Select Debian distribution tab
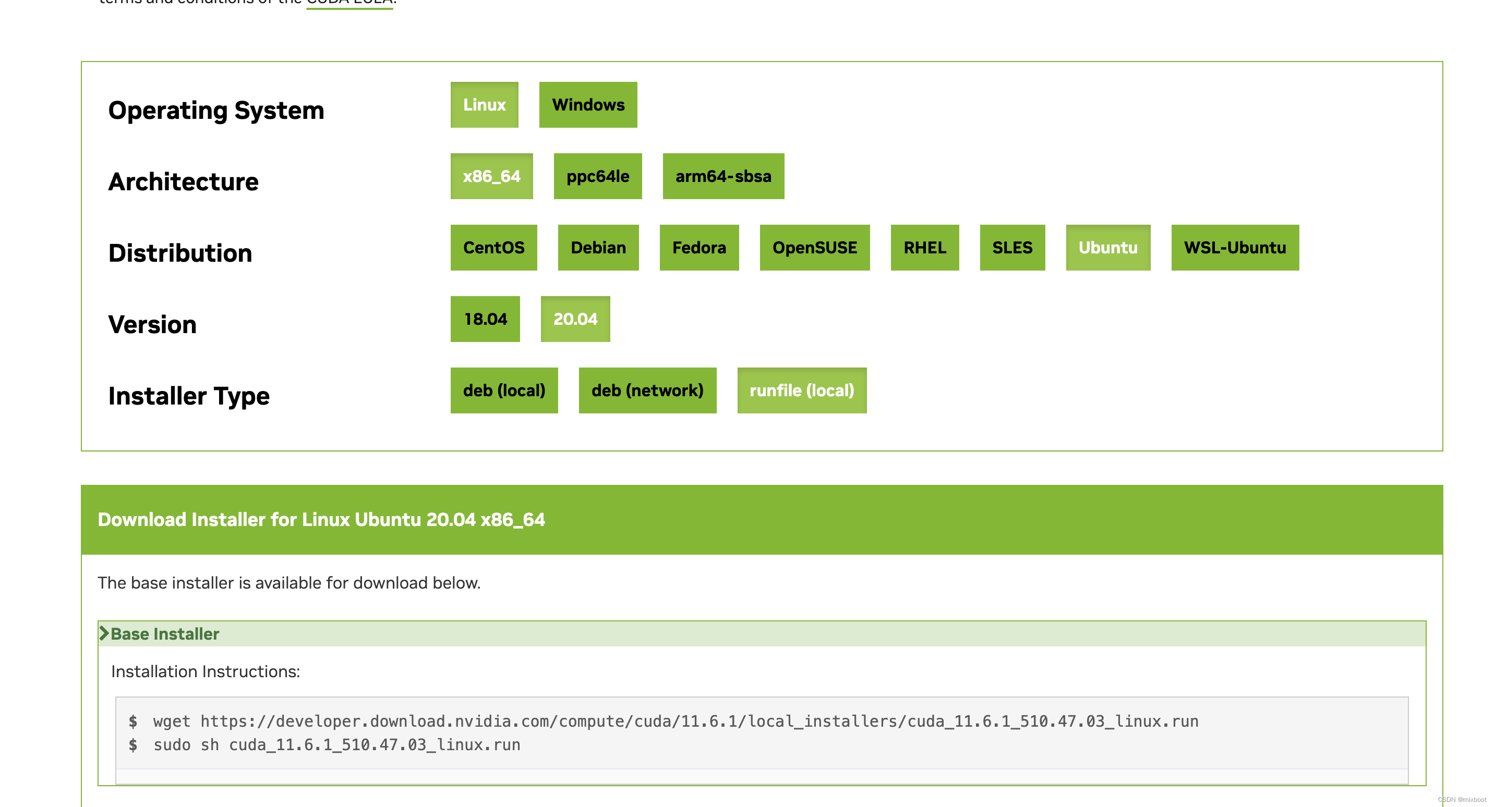1495x807 pixels. coord(597,248)
